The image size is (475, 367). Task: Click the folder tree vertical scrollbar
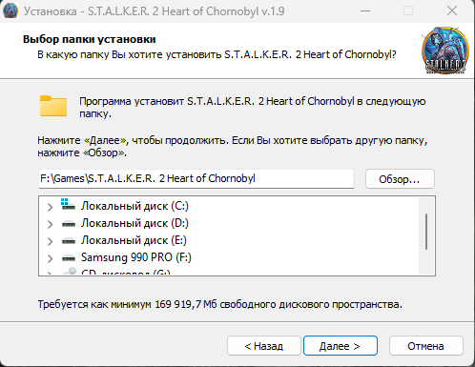pos(426,235)
